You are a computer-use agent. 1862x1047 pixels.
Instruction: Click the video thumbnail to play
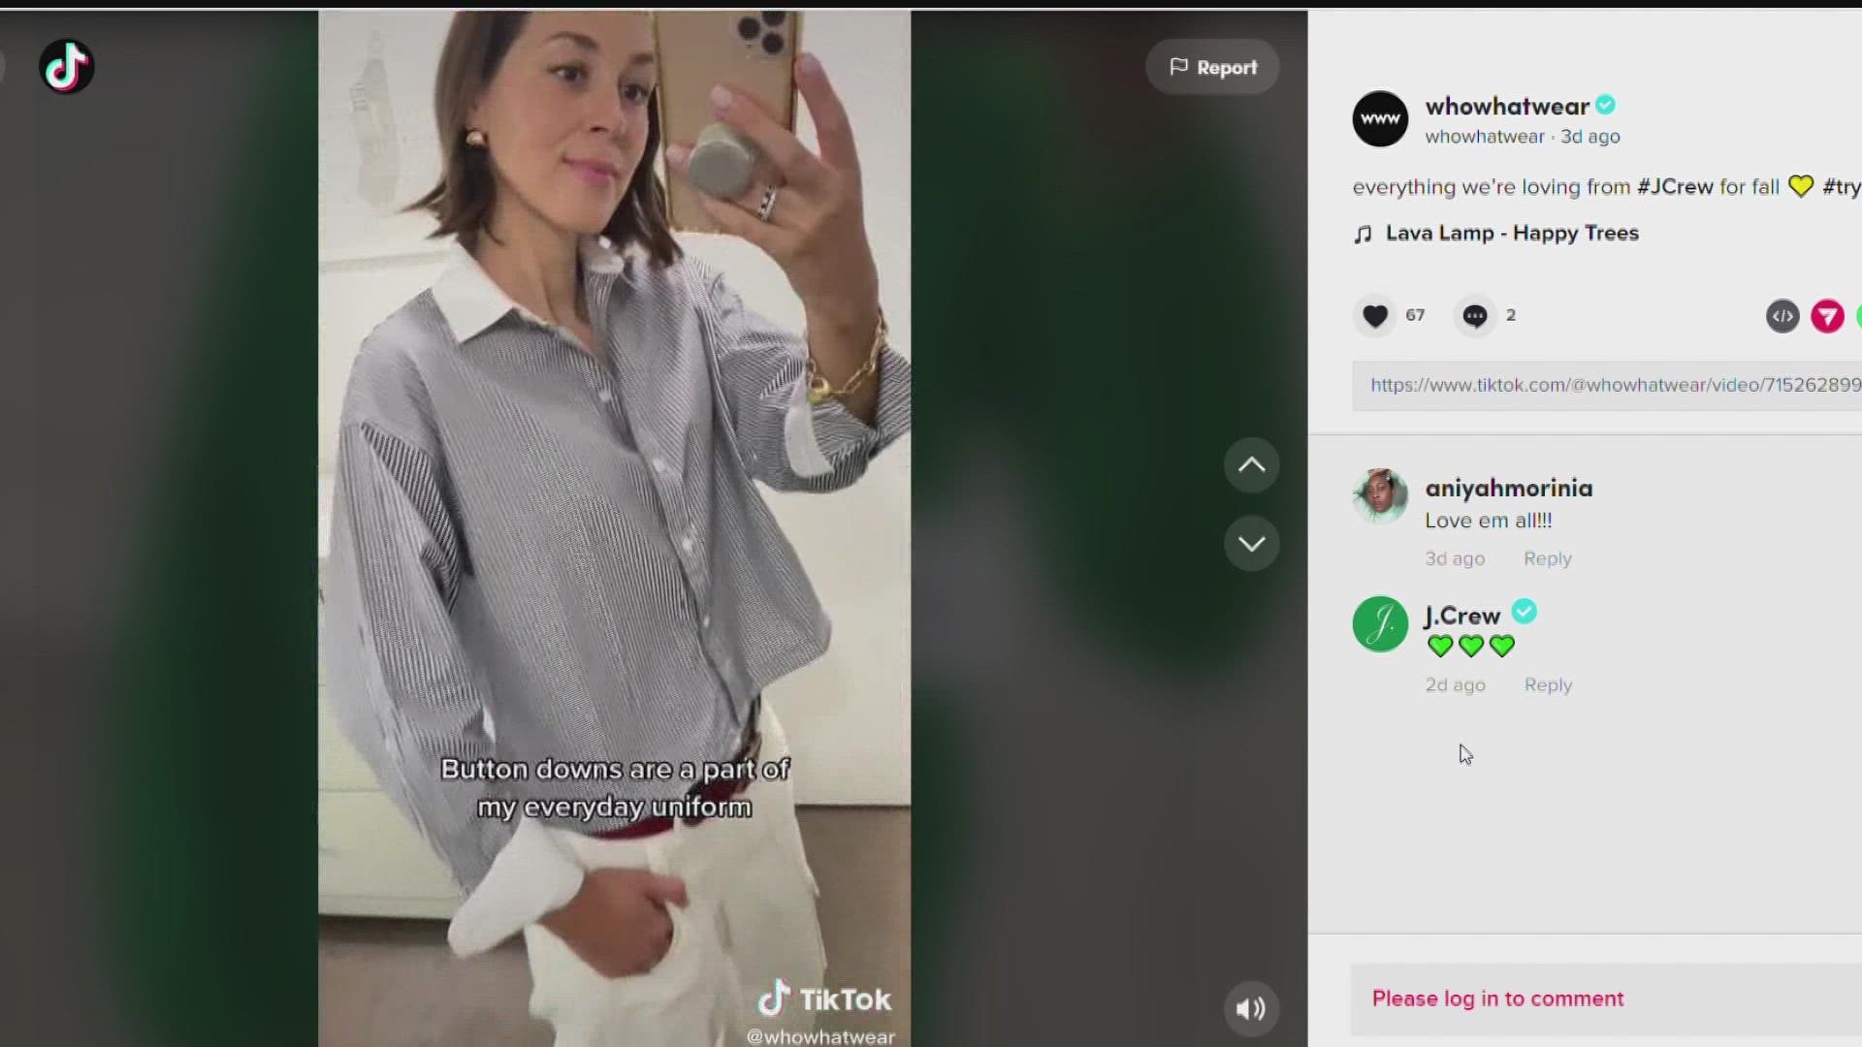pyautogui.click(x=618, y=524)
